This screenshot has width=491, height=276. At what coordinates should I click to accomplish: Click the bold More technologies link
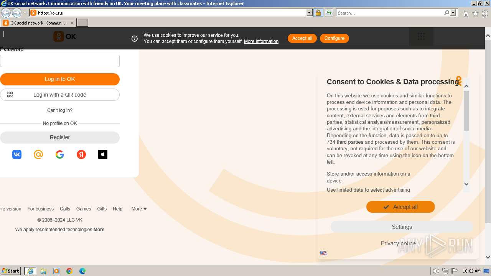[x=99, y=230]
